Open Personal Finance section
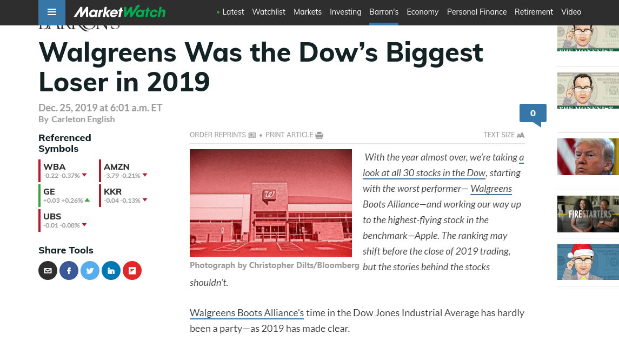This screenshot has height=354, width=619. 476,12
